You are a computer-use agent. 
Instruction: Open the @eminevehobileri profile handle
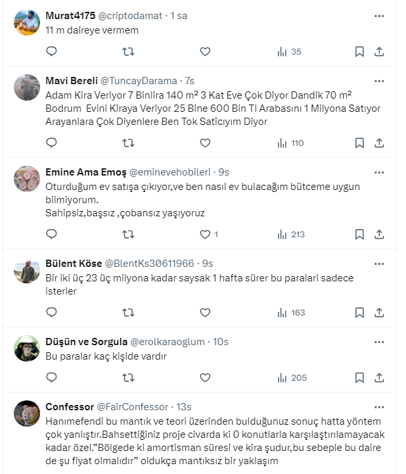pyautogui.click(x=169, y=172)
